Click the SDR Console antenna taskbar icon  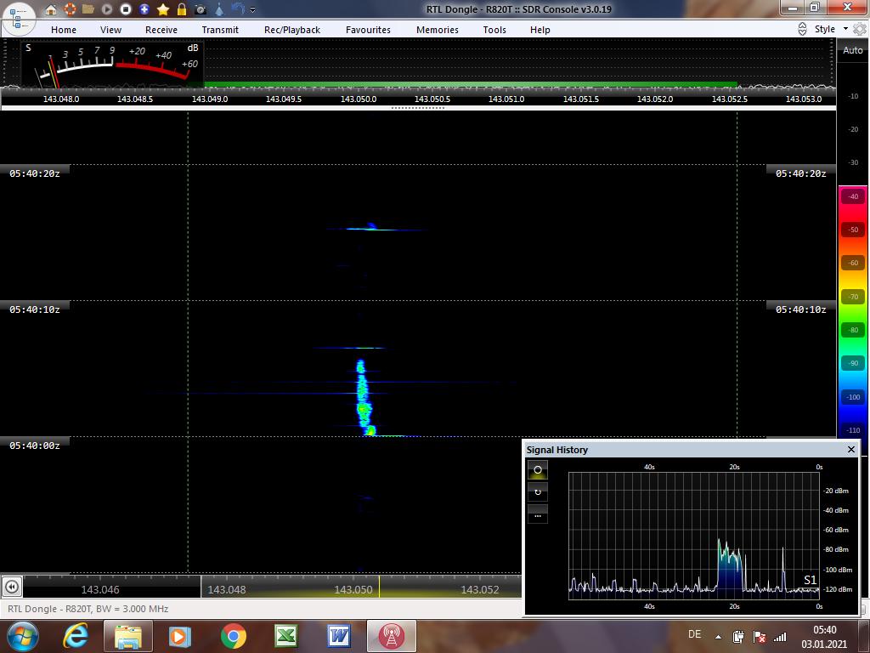(x=391, y=636)
